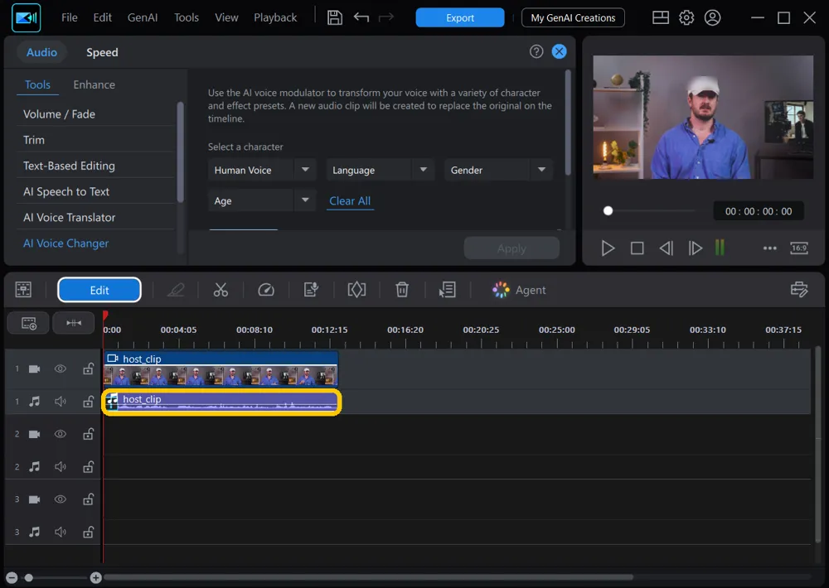
Task: Click the timeline horizontal scrollbar
Action: pyautogui.click(x=369, y=577)
